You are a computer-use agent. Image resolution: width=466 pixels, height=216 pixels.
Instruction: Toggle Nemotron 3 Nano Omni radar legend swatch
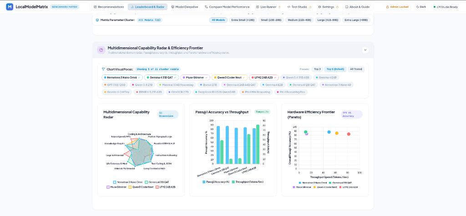pos(114,182)
